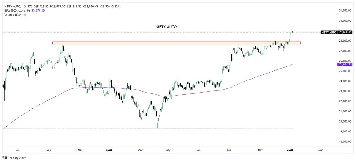Click the Jul label right of May 2025

click(198, 150)
